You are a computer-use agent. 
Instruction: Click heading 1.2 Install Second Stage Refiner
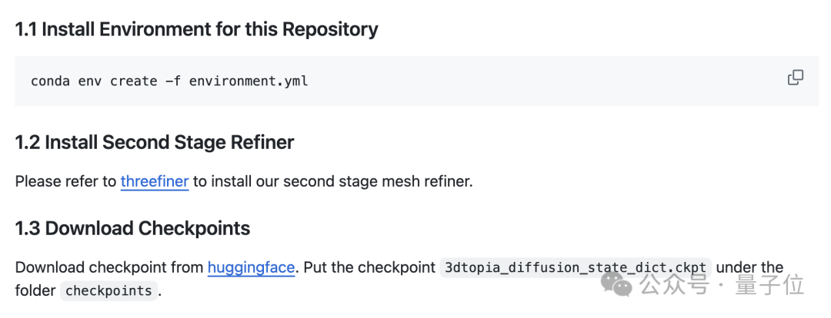click(154, 142)
